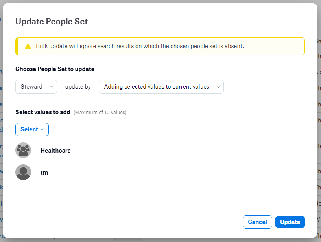Click the yellow warning triangle icon
The height and width of the screenshot is (242, 321).
pos(28,47)
